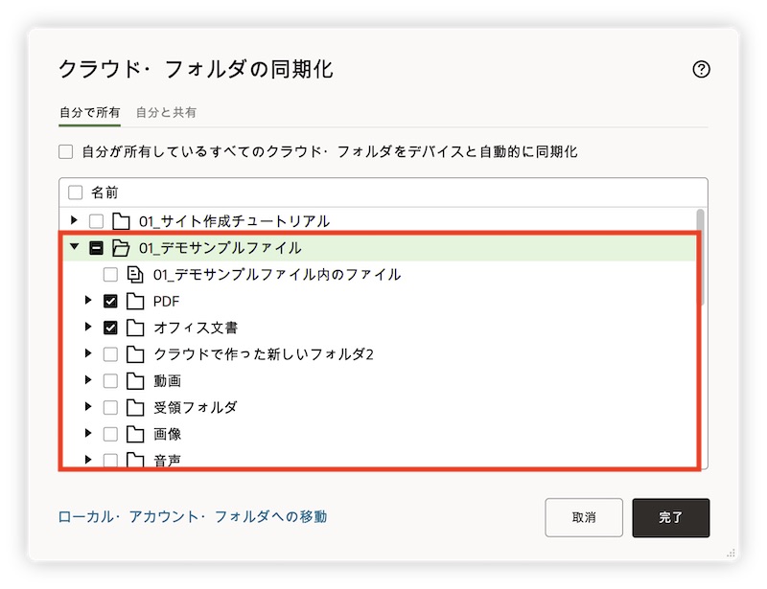
Task: Click the PDF folder icon
Action: 135,302
